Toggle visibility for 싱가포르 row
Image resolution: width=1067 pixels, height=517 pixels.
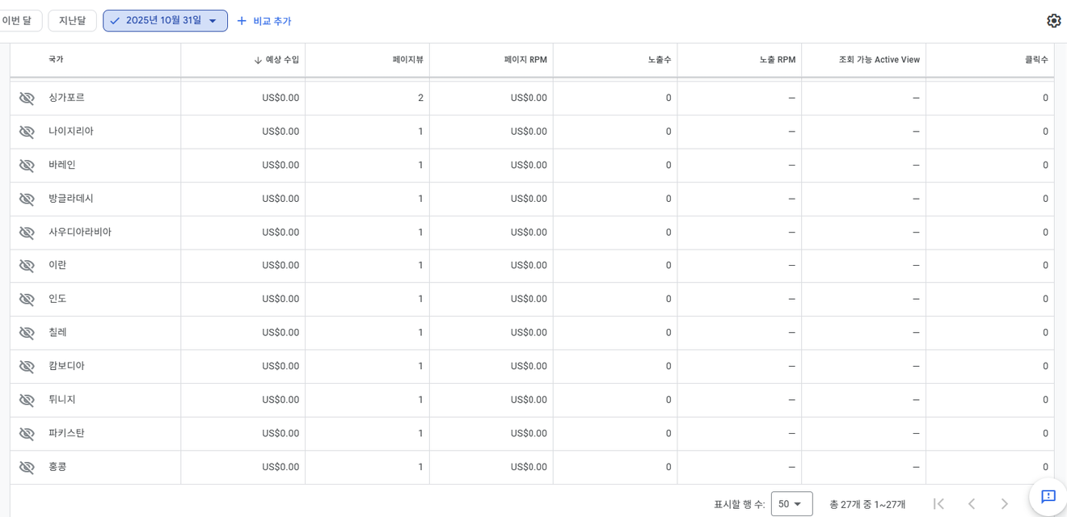(27, 98)
